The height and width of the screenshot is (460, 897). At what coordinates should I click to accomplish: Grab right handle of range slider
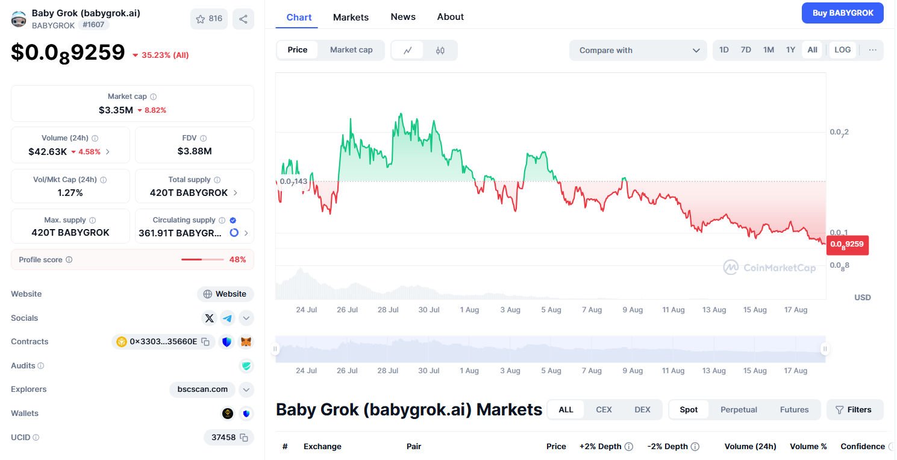[x=825, y=349]
